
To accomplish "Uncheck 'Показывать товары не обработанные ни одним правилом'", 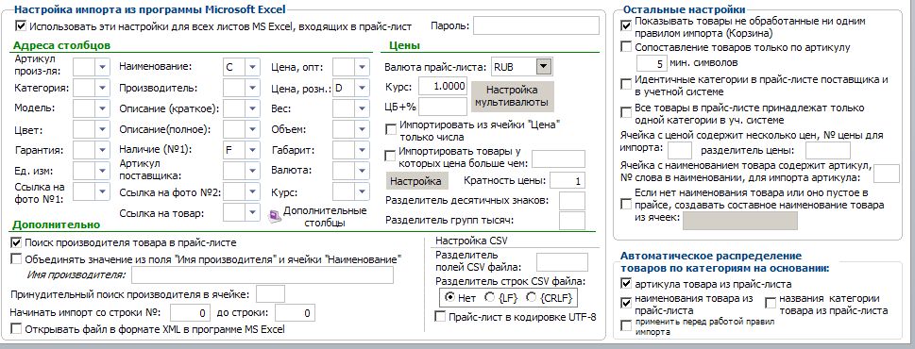I will pos(625,25).
